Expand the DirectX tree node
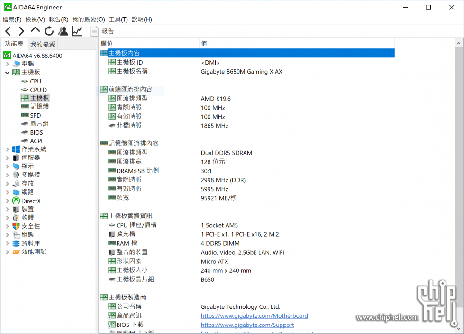464x334 pixels. coord(8,201)
